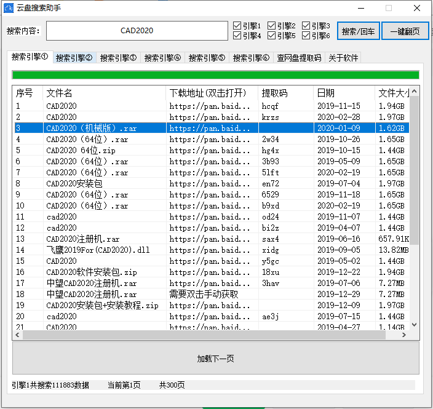Click status text 共300页
433x409 pixels.
point(172,385)
